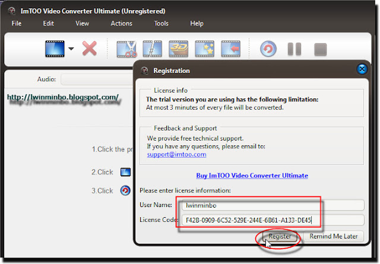Click the support@imtoo.com email link

pos(177,154)
